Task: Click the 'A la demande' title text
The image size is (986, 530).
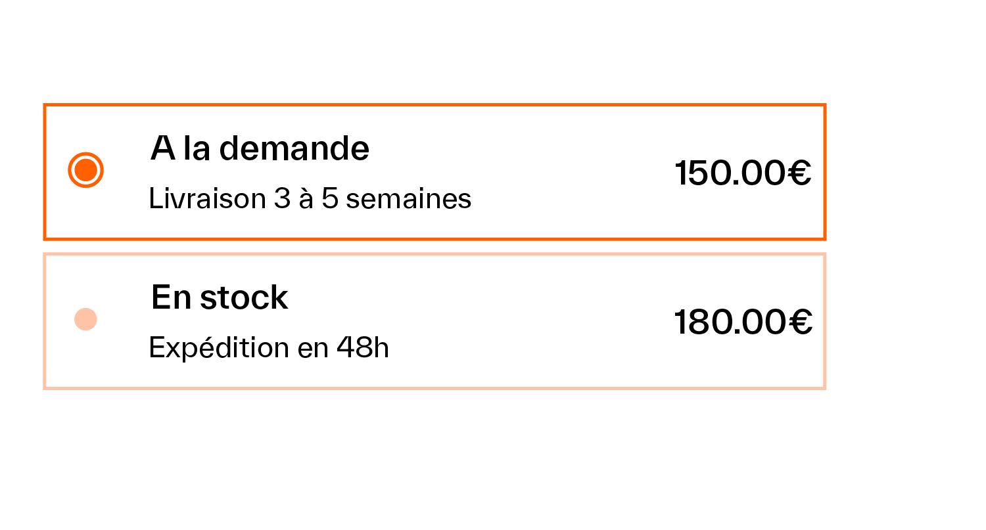Action: click(x=260, y=148)
